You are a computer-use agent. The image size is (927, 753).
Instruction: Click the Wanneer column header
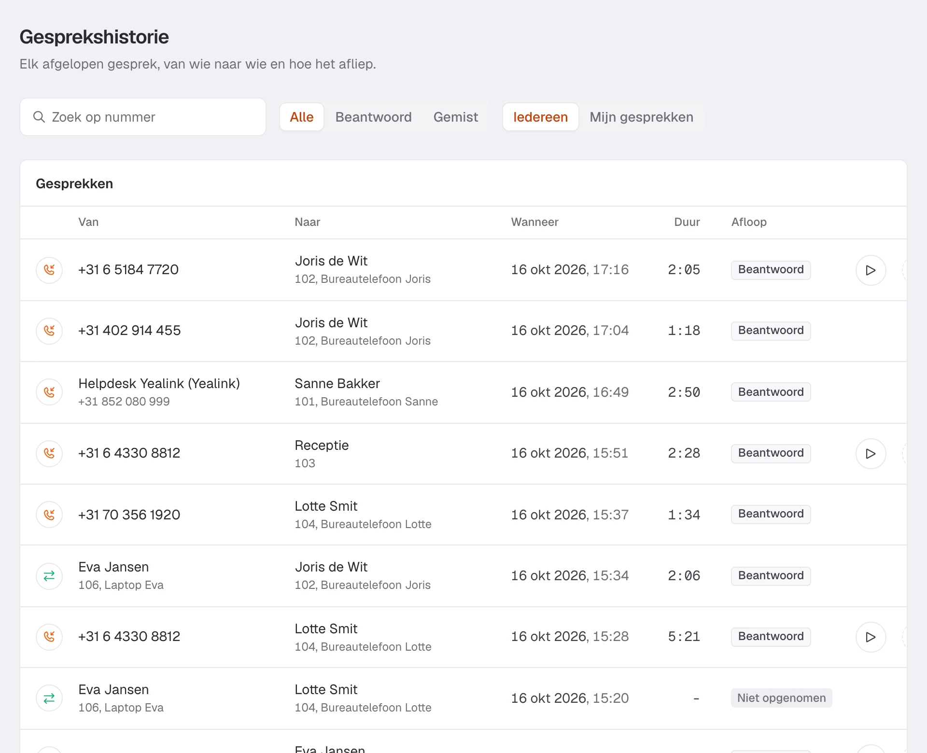[x=534, y=222]
